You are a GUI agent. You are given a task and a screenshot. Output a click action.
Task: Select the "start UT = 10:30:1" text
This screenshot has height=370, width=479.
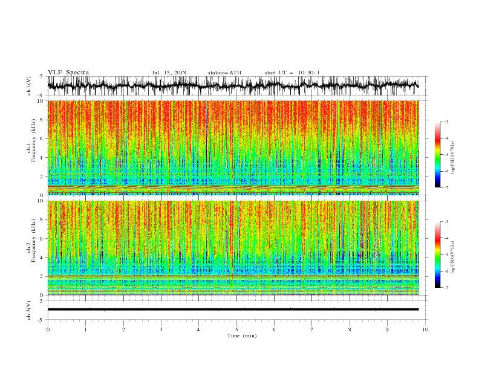[x=292, y=73]
